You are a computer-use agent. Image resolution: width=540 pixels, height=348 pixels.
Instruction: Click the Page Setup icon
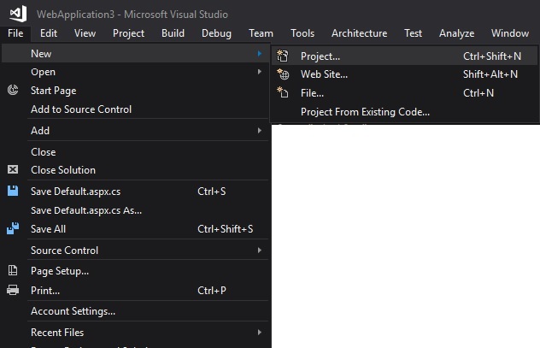coord(13,271)
